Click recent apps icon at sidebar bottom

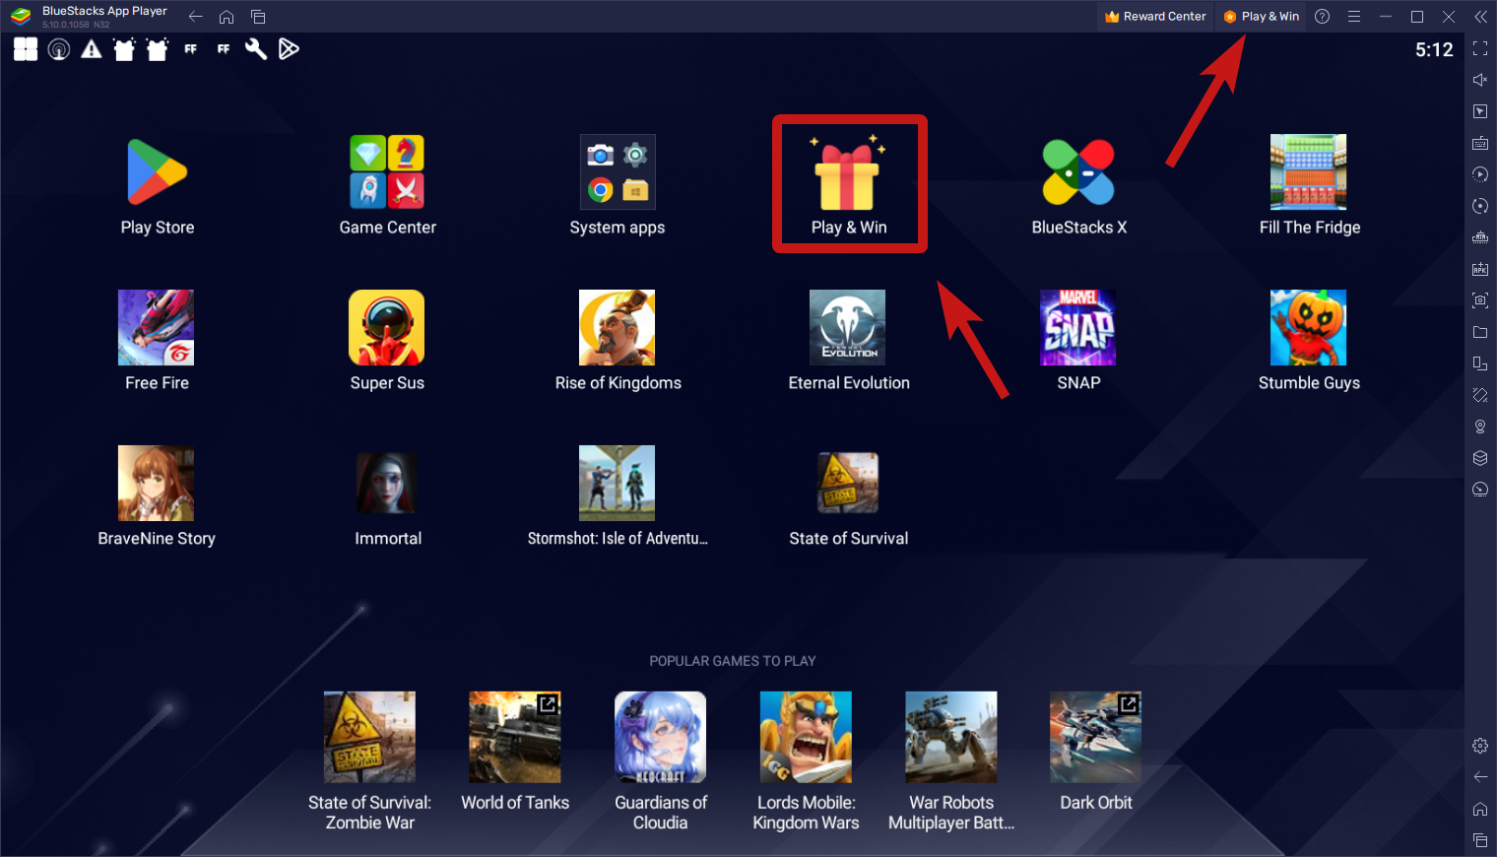pyautogui.click(x=1480, y=840)
